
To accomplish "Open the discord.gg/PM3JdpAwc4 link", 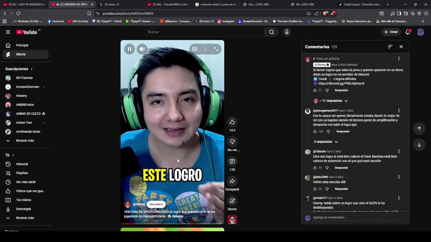I will pos(341,83).
